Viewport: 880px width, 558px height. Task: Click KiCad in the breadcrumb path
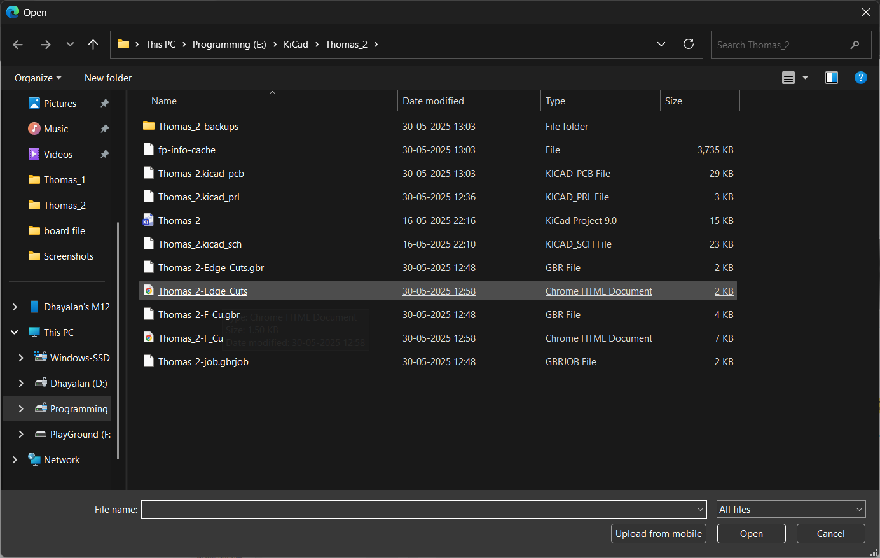[296, 44]
